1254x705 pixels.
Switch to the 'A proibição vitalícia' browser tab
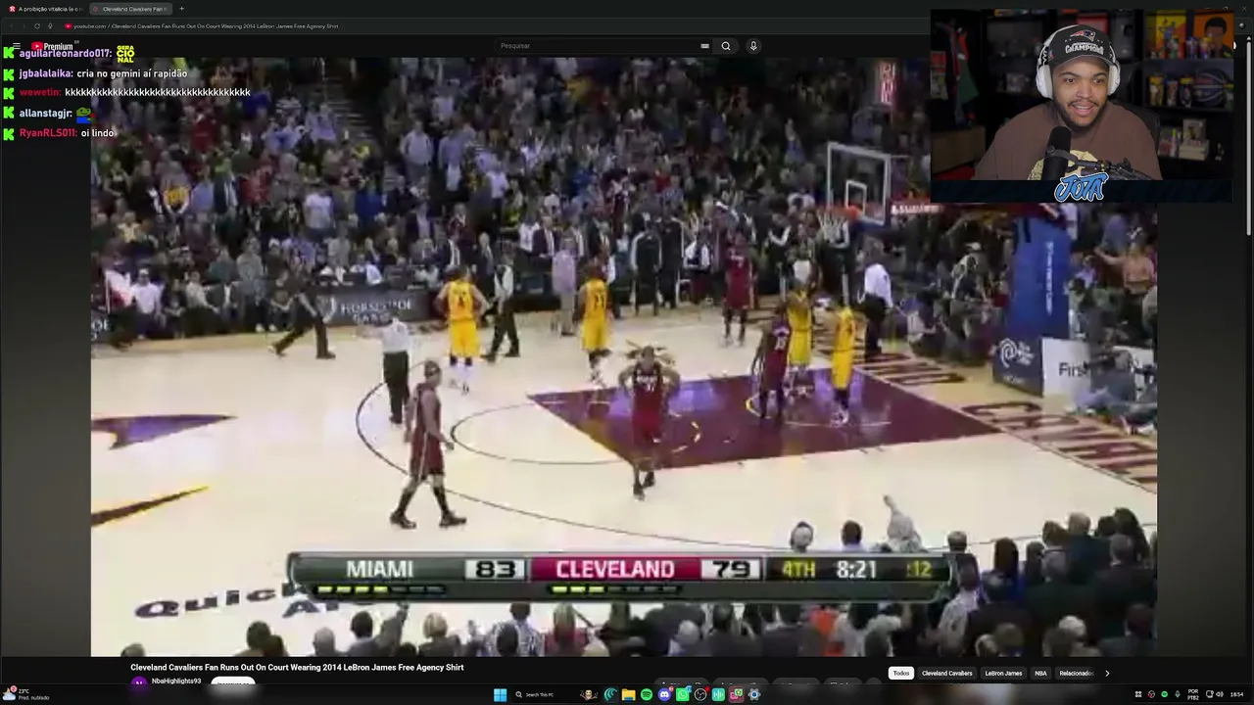(x=47, y=9)
